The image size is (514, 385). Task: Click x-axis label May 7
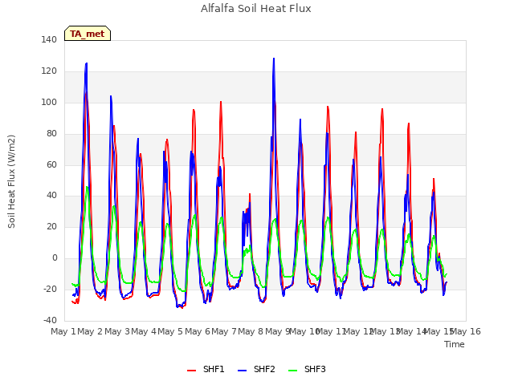pyautogui.click(x=224, y=331)
